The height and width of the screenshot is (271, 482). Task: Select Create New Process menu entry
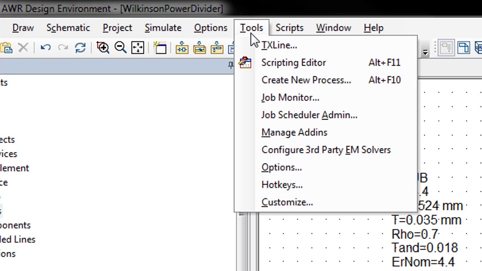(326, 80)
